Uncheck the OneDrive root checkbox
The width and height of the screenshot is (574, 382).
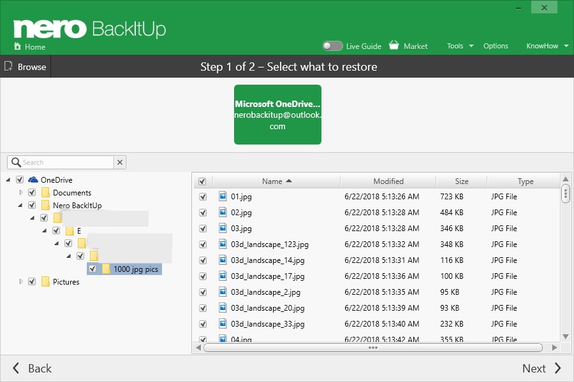point(20,180)
